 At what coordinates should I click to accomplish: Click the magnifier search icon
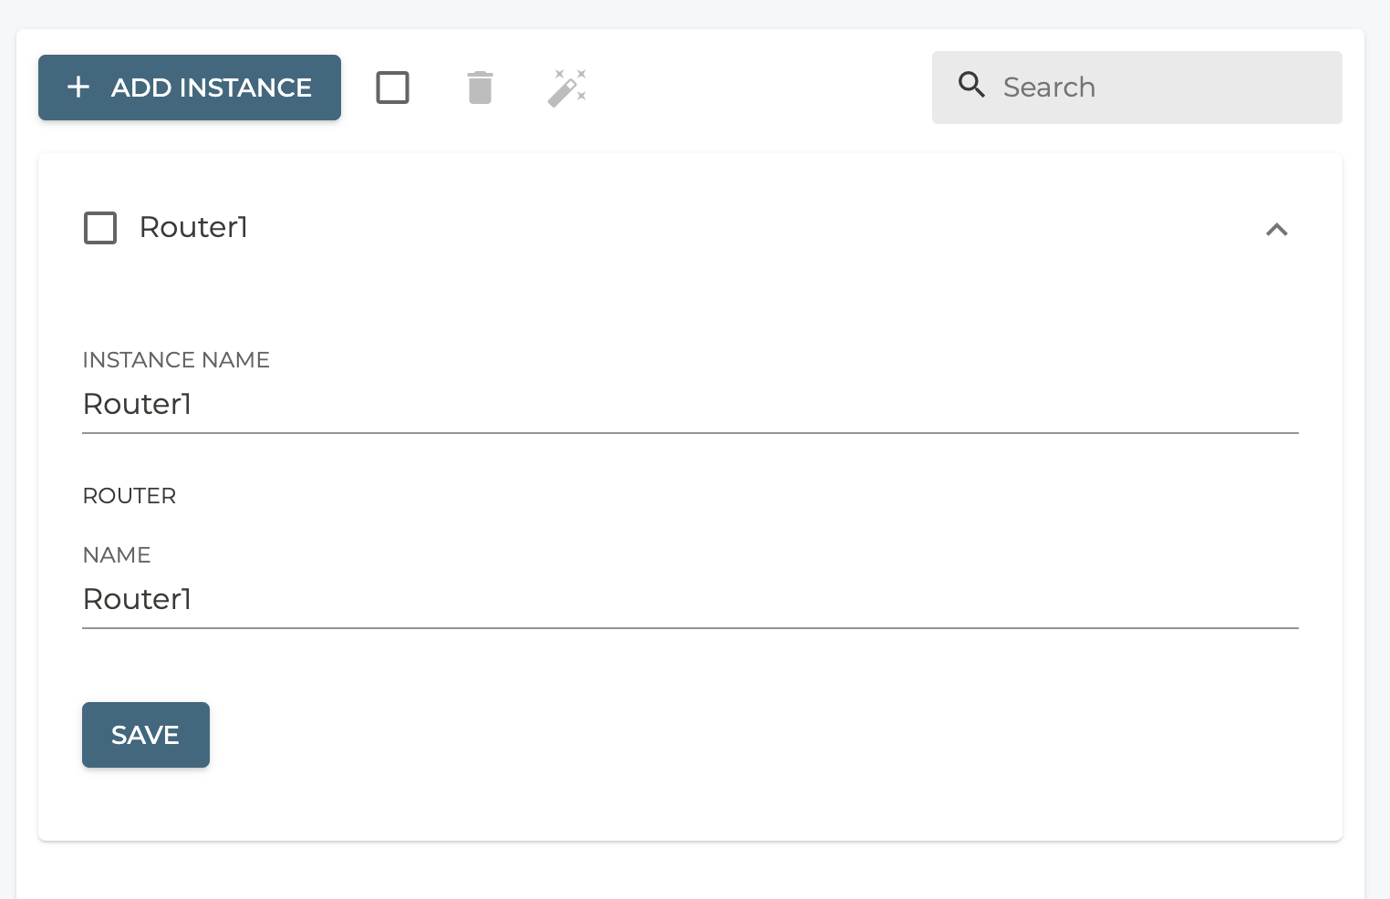[x=971, y=86]
